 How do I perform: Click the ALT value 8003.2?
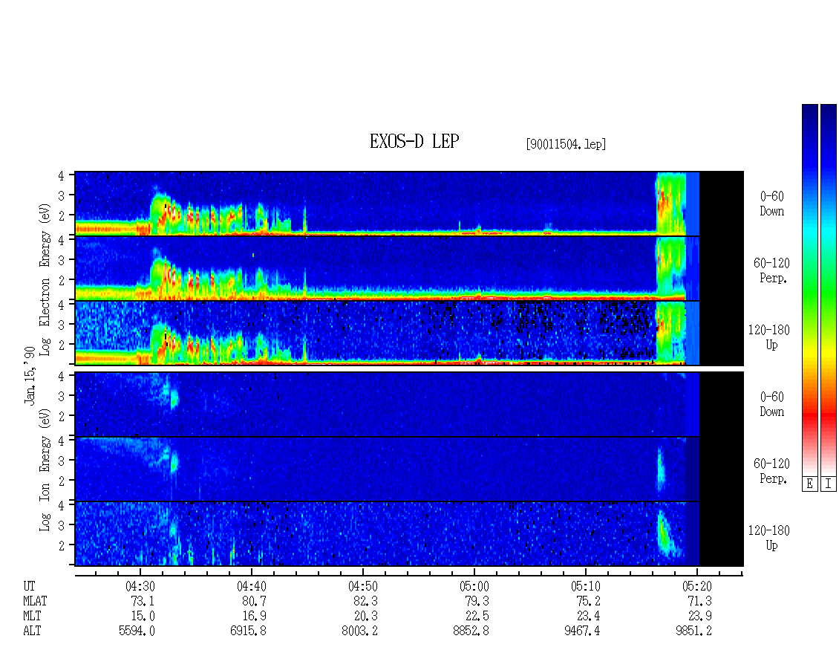(x=359, y=631)
